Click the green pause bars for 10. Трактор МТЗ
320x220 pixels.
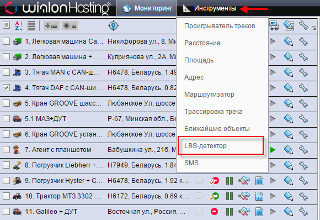230,196
